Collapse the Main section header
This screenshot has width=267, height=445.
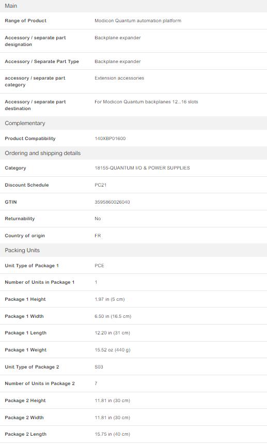(x=133, y=6)
